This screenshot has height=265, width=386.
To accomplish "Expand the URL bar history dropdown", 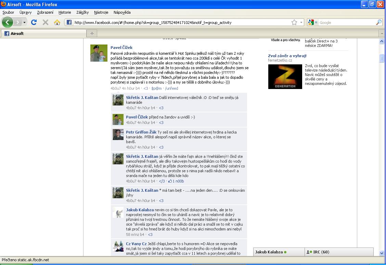I will pyautogui.click(x=301, y=22).
